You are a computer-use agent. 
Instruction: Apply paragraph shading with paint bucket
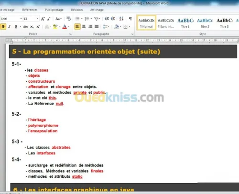tap(117, 26)
